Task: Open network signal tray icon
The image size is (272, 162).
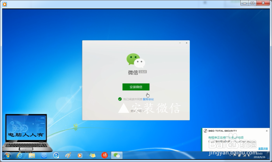Action: pos(244,155)
